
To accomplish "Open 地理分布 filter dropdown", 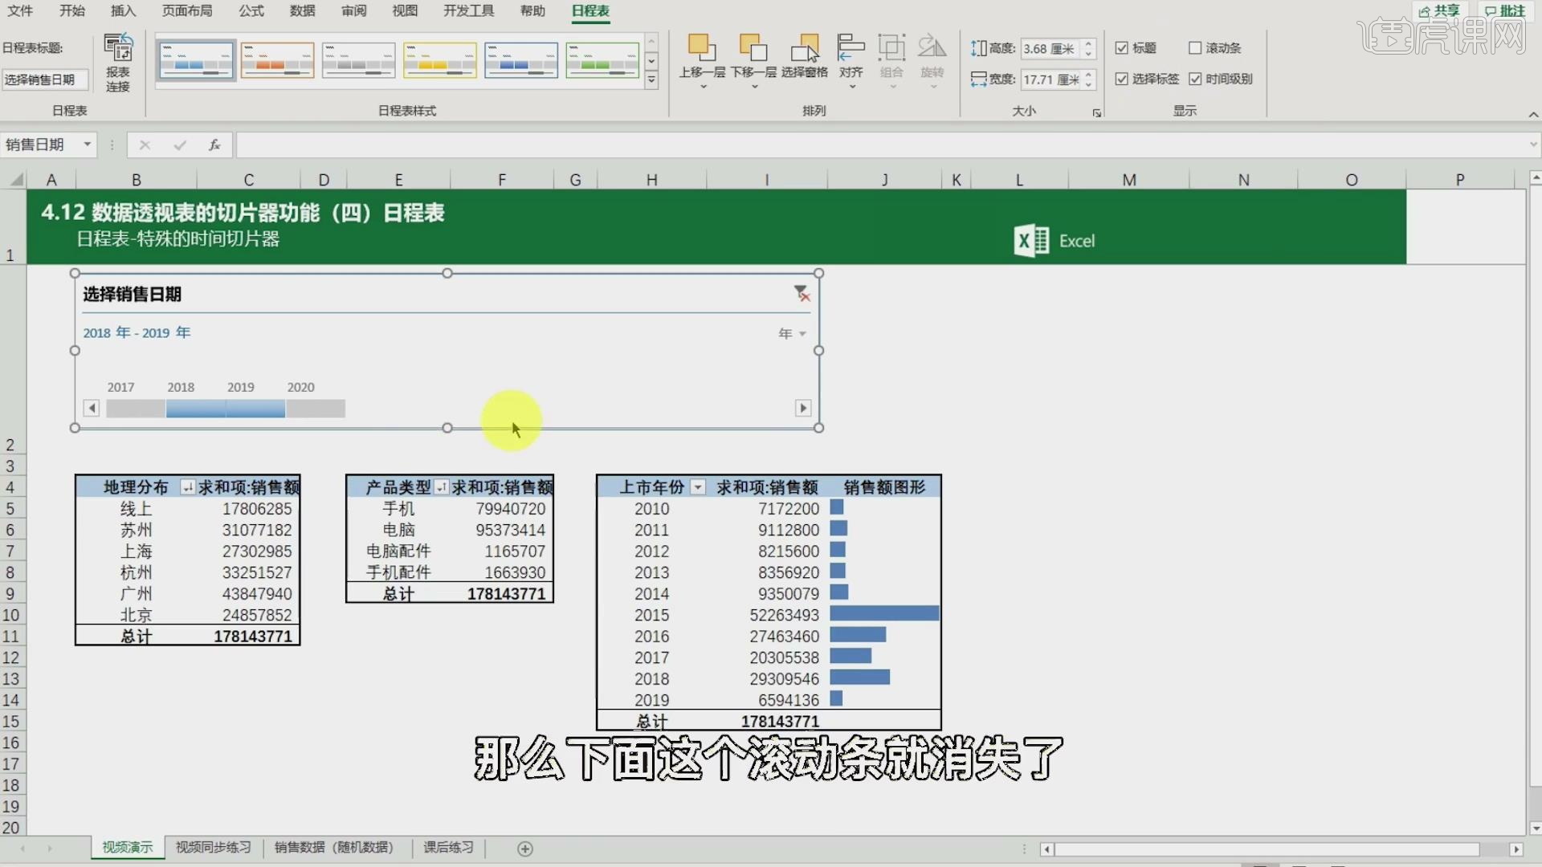I will click(188, 487).
